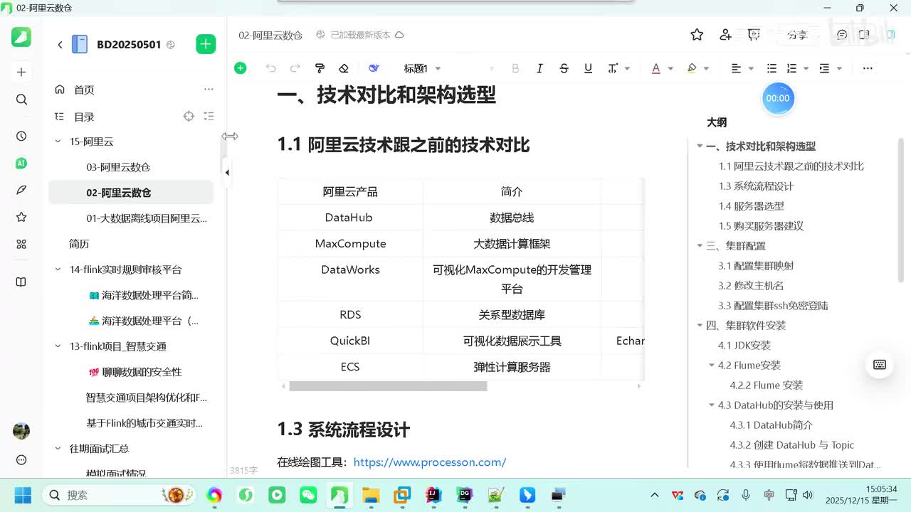Toggle italic formatting
Screen dimensions: 911x512
pos(539,68)
